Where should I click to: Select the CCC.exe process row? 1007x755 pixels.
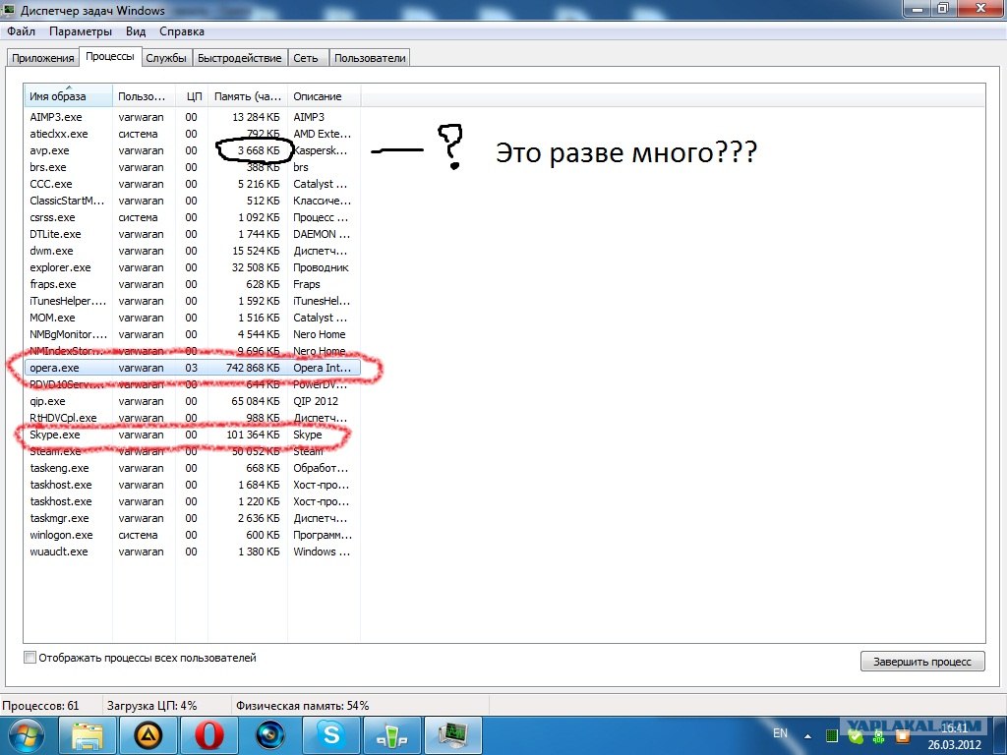tap(192, 184)
